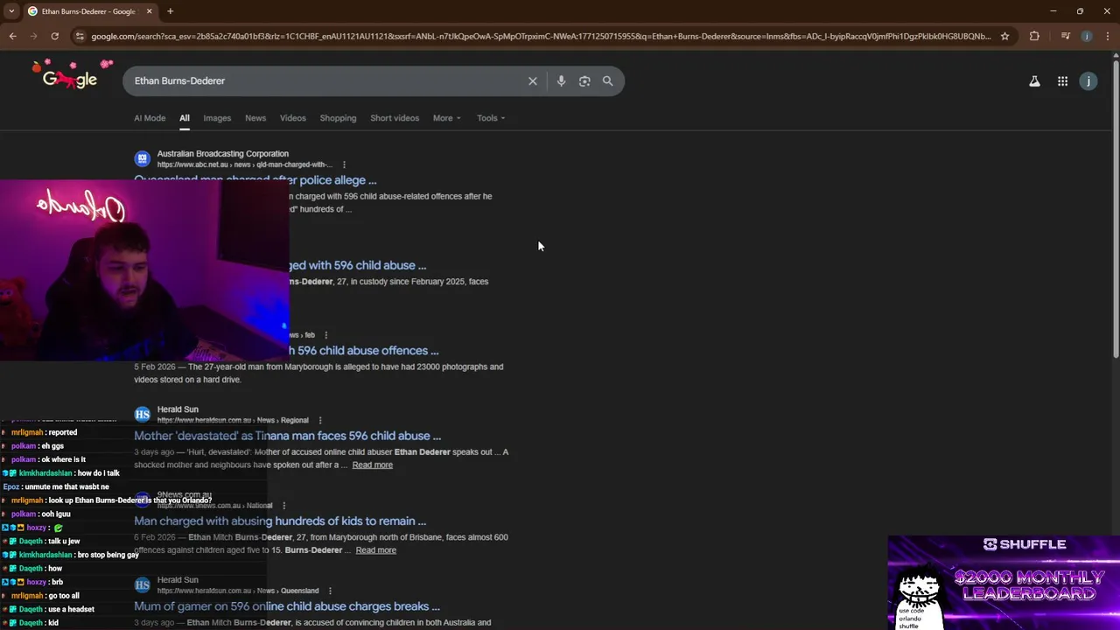Screen dimensions: 1120x630
Task: Click the webcam overlay video
Action: click(x=144, y=270)
